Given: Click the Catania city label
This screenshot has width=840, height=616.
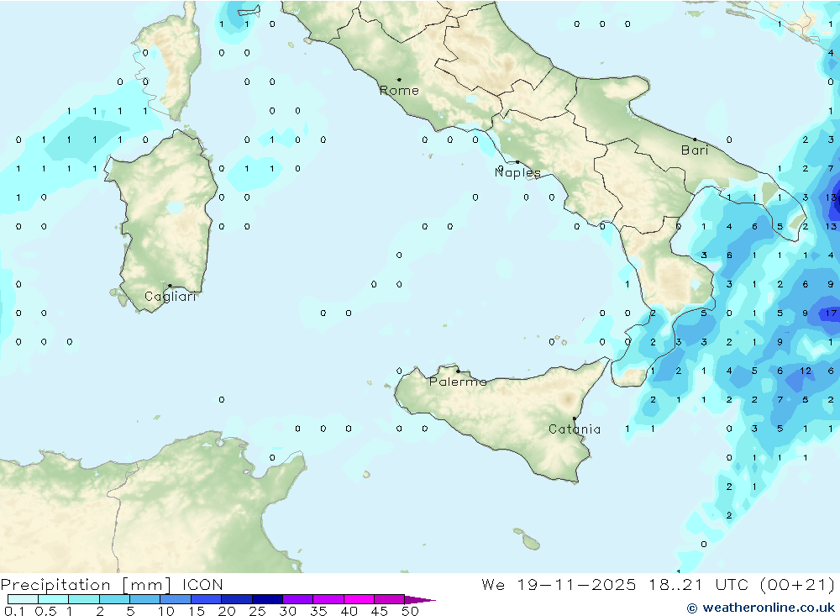Looking at the screenshot, I should [575, 429].
